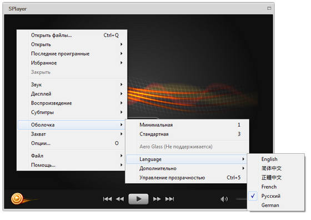Fast forward with the double-right arrow
The height and width of the screenshot is (220, 311).
coord(157,199)
